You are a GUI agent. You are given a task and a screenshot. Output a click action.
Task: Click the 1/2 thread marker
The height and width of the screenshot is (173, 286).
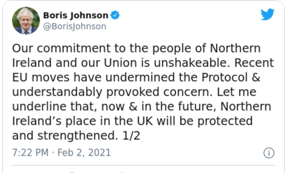[x=131, y=136]
